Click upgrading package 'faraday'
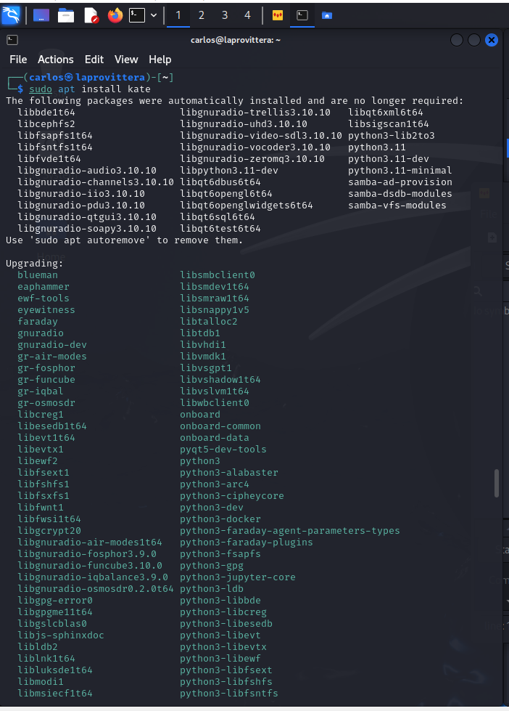This screenshot has width=509, height=711. [38, 322]
